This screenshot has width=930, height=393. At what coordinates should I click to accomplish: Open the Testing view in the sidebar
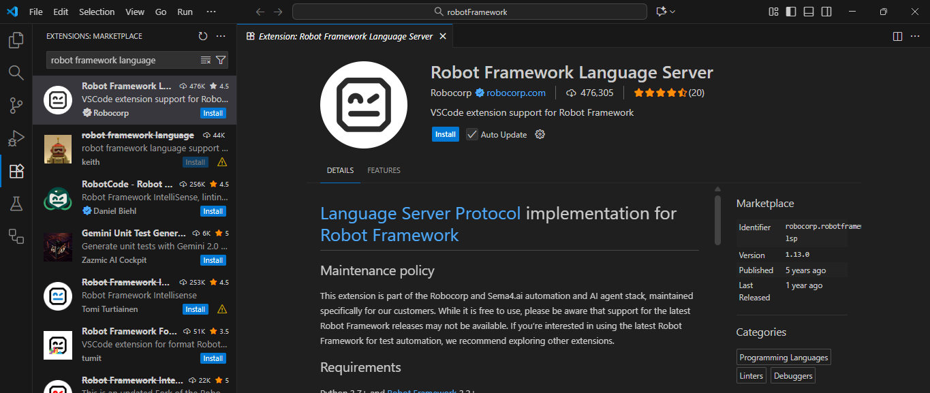coord(16,204)
